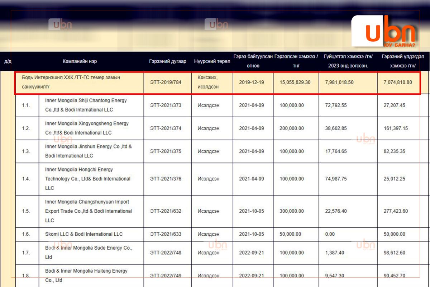430x287 pixels.
Task: Select the Inner Mongolia Xingyongsheng Energy entry
Action: 87,128
